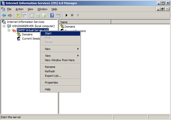Click the Domains icon in tree
The image size is (171, 120).
click(x=19, y=34)
